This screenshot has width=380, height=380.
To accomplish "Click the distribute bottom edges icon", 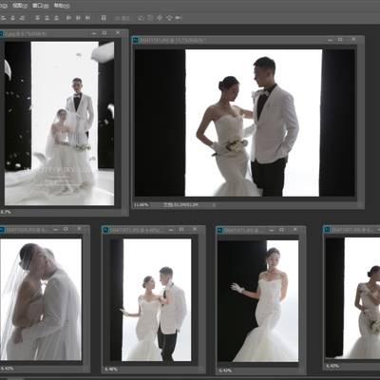I will (x=56, y=18).
